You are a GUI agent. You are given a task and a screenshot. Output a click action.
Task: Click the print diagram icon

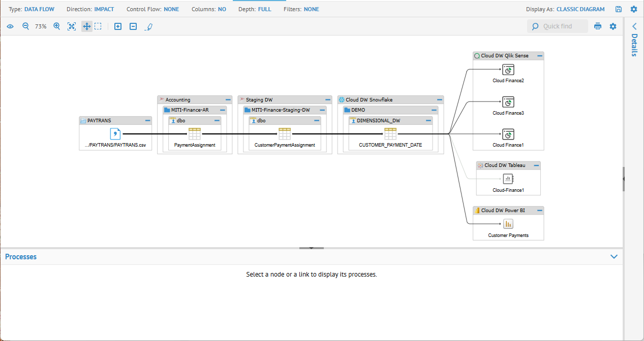pos(598,26)
